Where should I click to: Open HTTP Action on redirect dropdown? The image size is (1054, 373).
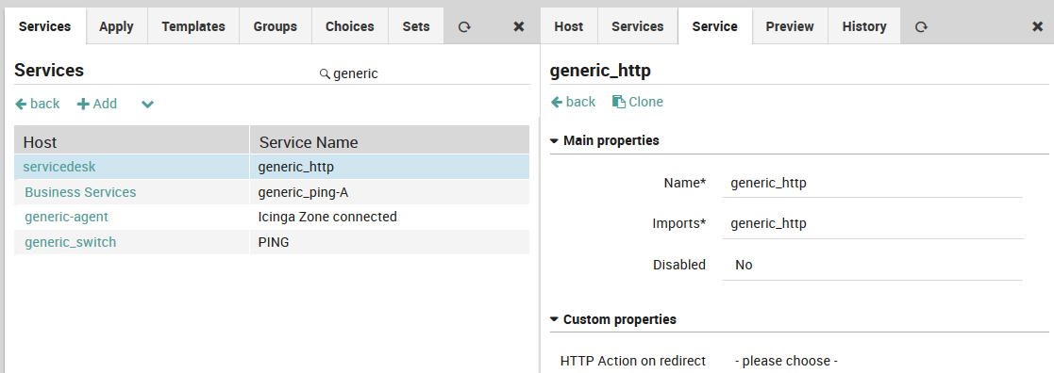(873, 361)
